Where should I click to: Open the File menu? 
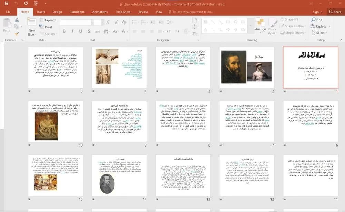point(8,12)
